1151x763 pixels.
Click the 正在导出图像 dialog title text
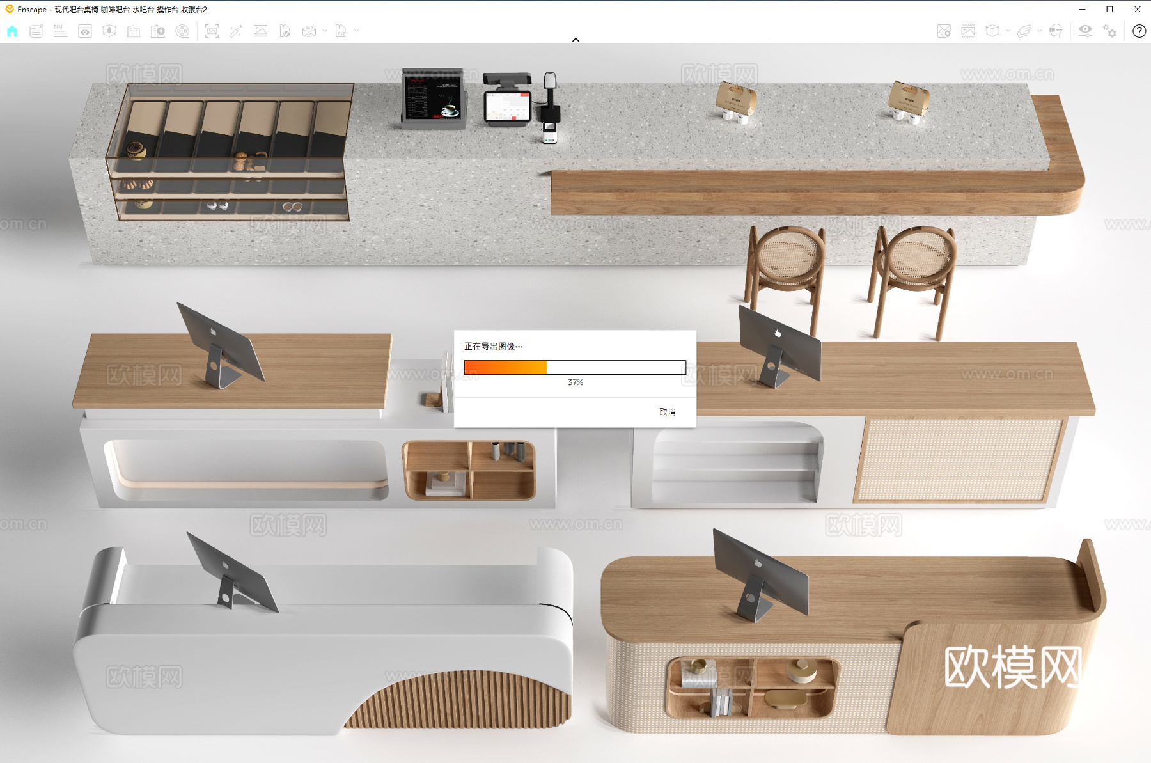pos(493,346)
